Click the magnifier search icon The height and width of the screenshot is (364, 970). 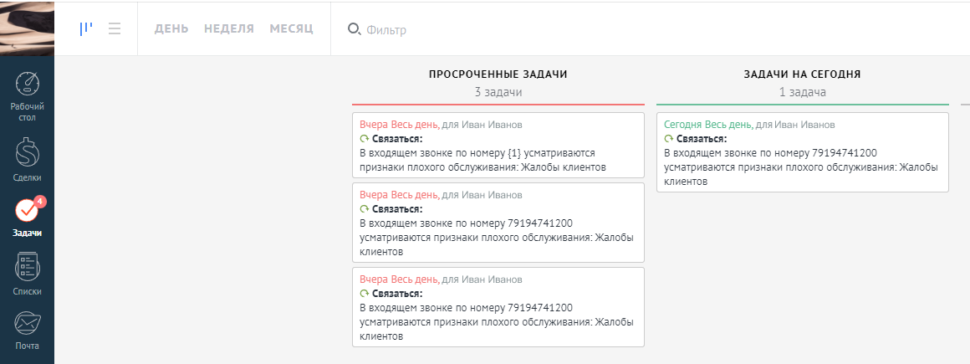pos(354,29)
